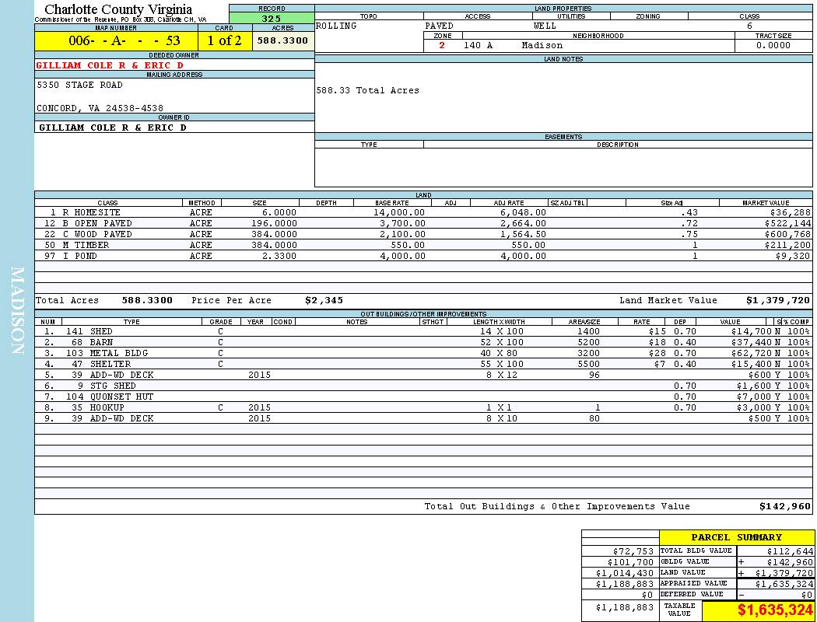
Task: Click the Madison neighborhood name
Action: point(542,45)
